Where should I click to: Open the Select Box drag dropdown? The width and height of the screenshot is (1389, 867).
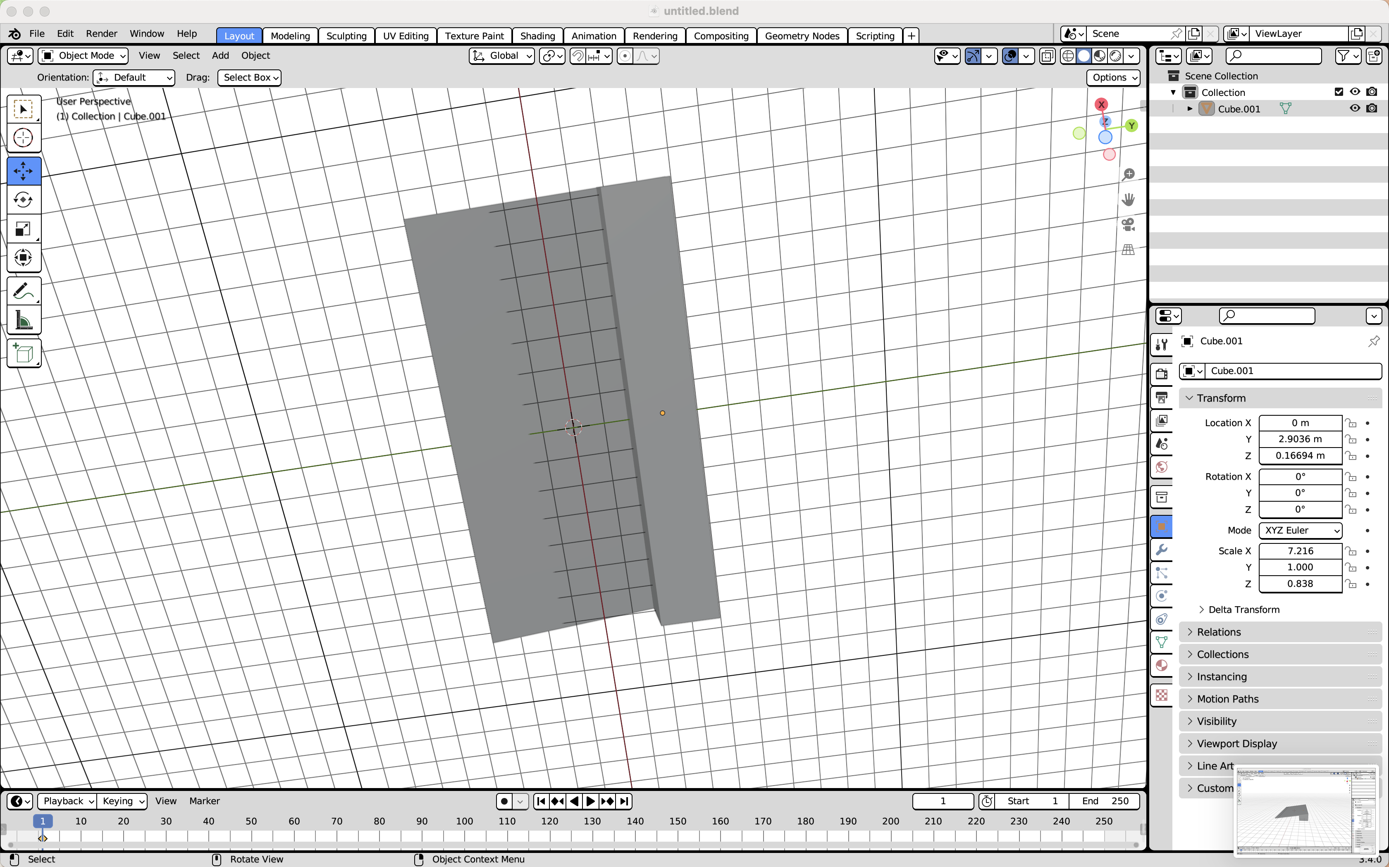coord(249,77)
